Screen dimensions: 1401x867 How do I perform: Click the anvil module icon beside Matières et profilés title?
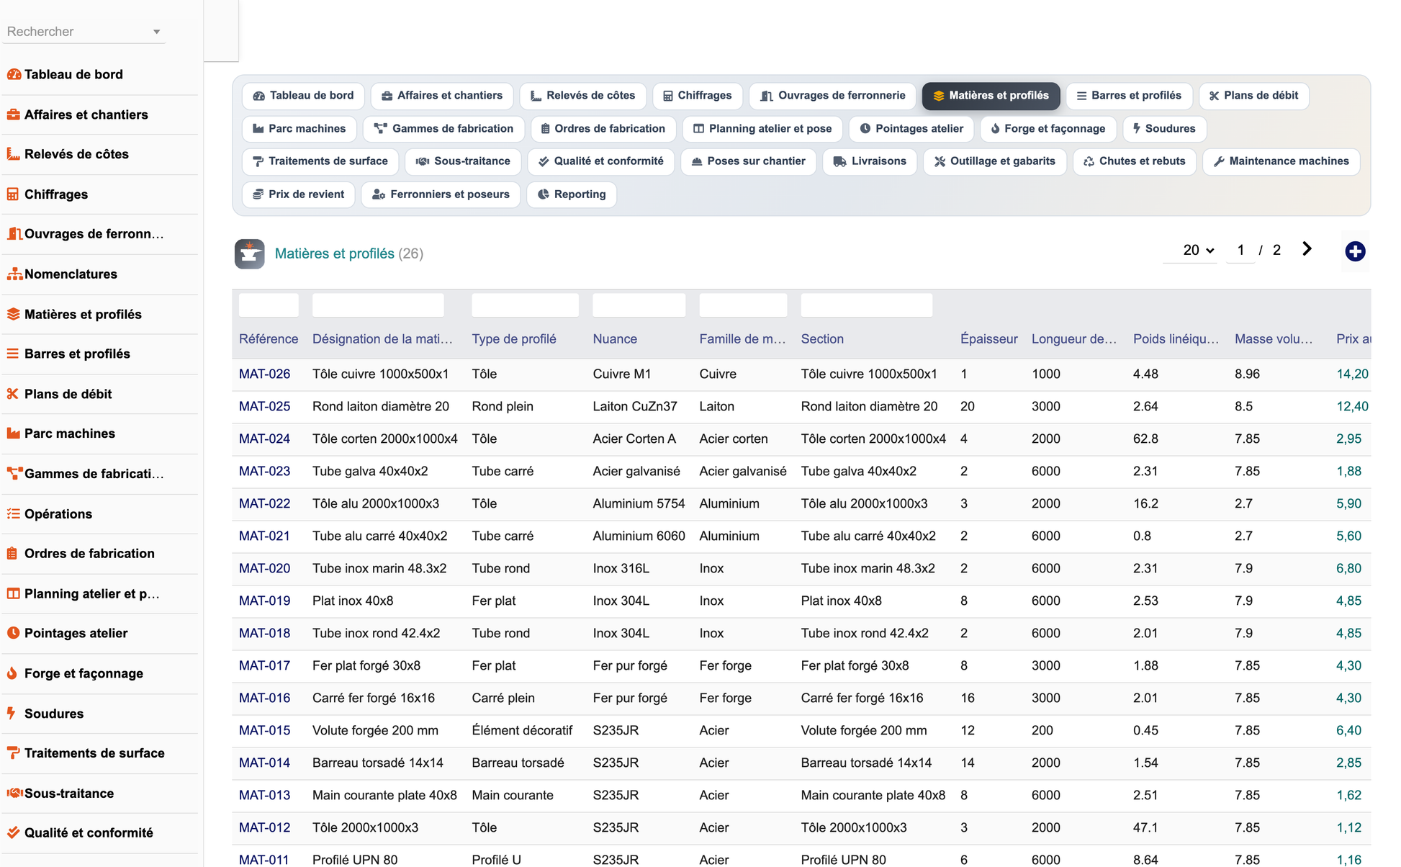point(250,253)
